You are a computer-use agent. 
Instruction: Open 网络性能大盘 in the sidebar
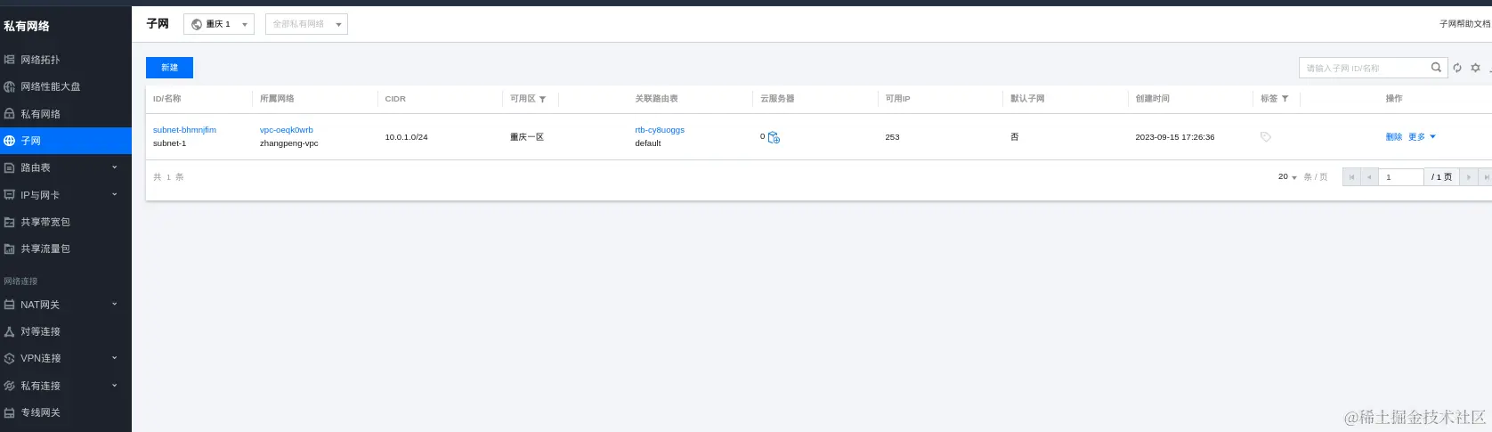66,86
